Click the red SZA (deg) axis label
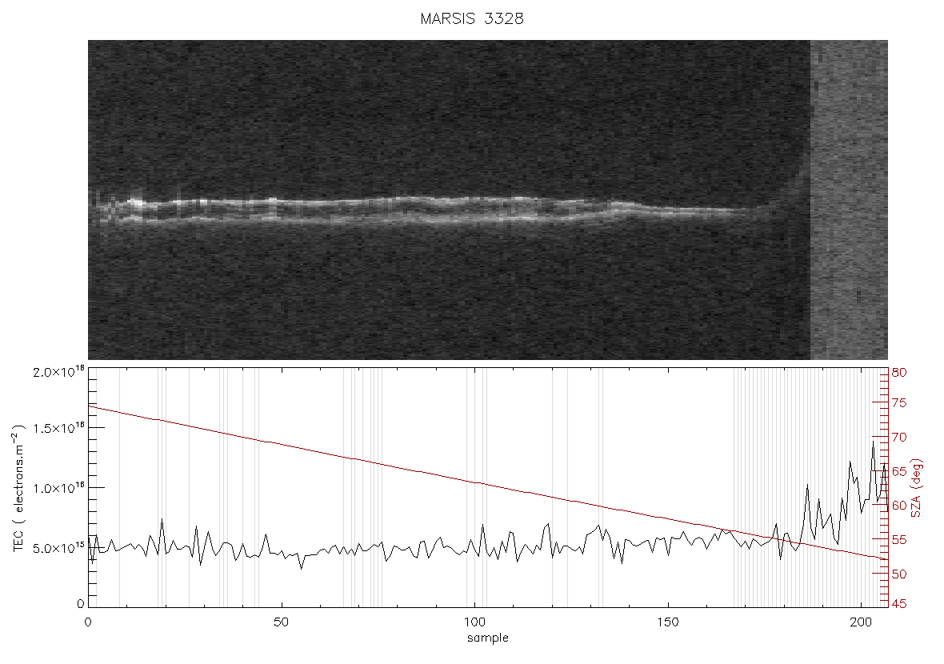Viewport: 944px width, 664px height. pyautogui.click(x=916, y=488)
